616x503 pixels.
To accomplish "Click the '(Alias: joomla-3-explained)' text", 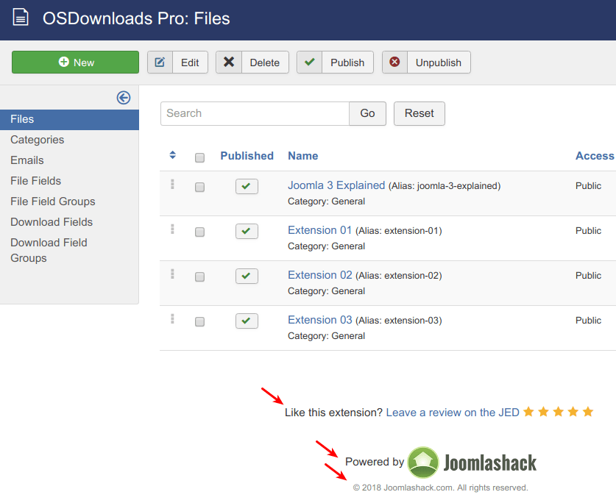I will (x=445, y=186).
